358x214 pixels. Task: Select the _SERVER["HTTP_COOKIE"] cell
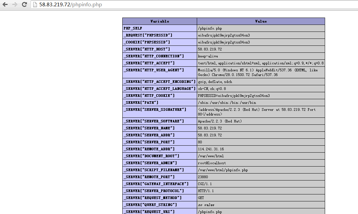click(160, 96)
